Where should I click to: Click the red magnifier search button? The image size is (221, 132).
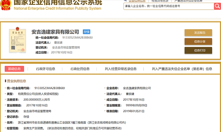click(217, 6)
